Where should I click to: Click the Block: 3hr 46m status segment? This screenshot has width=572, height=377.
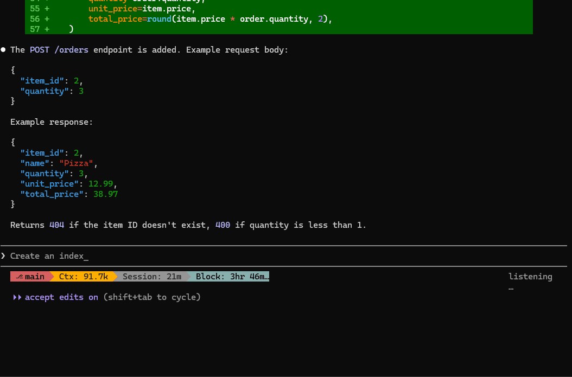pyautogui.click(x=231, y=277)
